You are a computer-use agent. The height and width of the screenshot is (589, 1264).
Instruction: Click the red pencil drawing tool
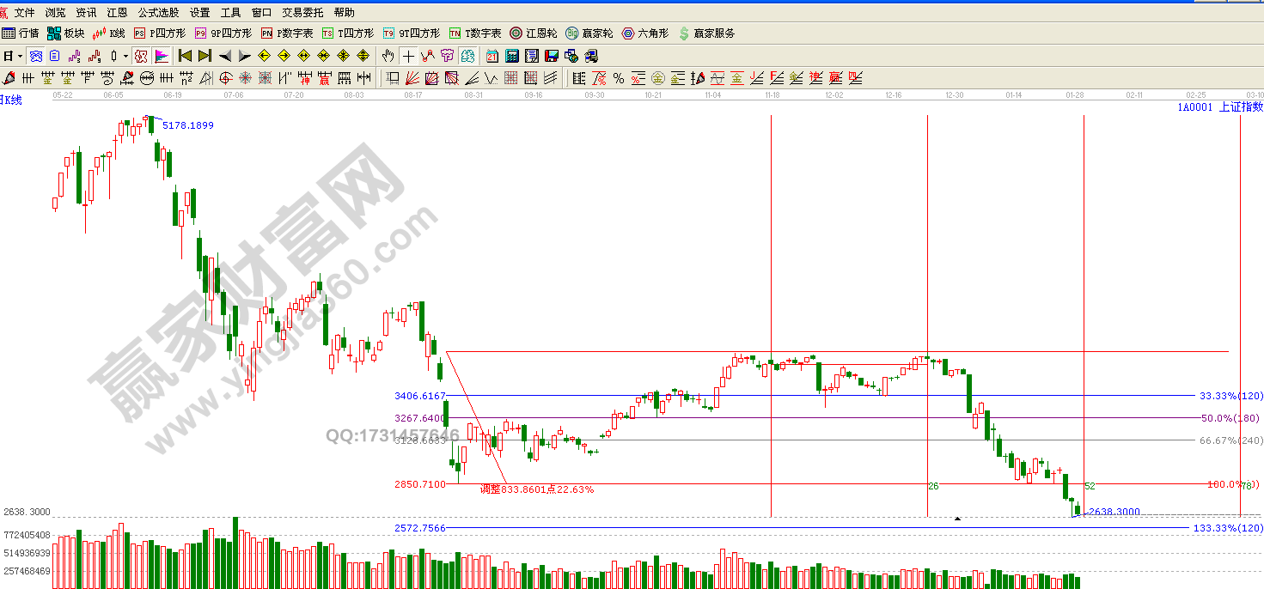[9, 78]
